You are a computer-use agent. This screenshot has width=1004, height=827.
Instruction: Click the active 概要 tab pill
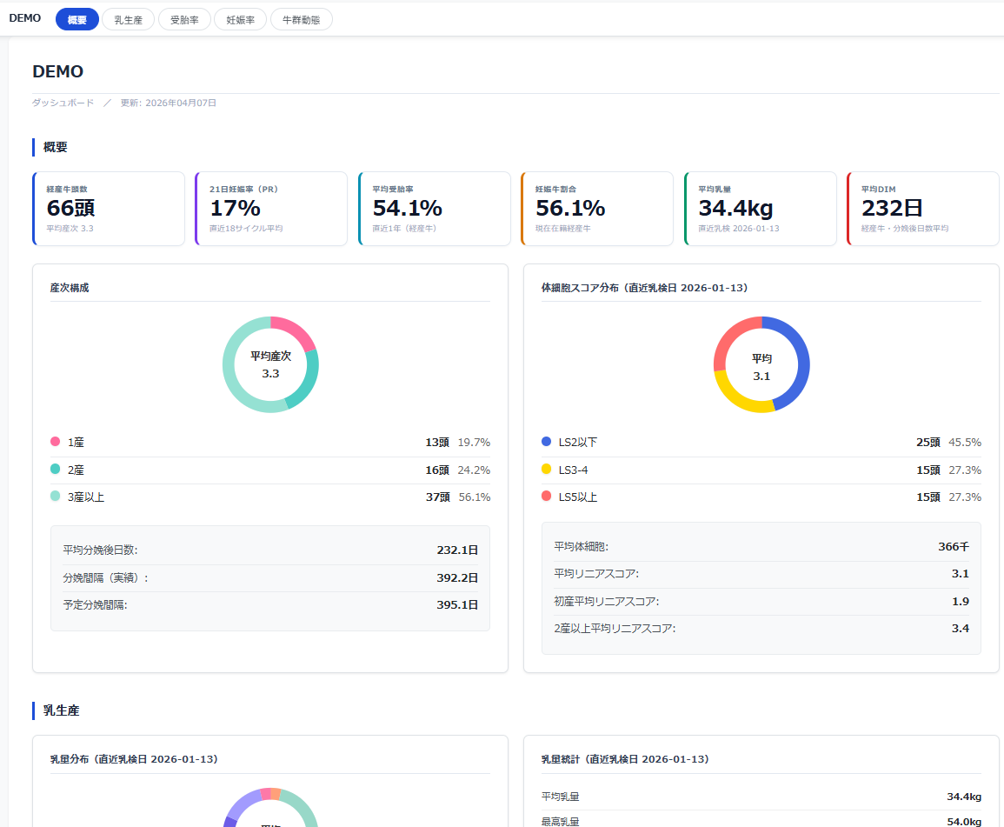(x=77, y=20)
